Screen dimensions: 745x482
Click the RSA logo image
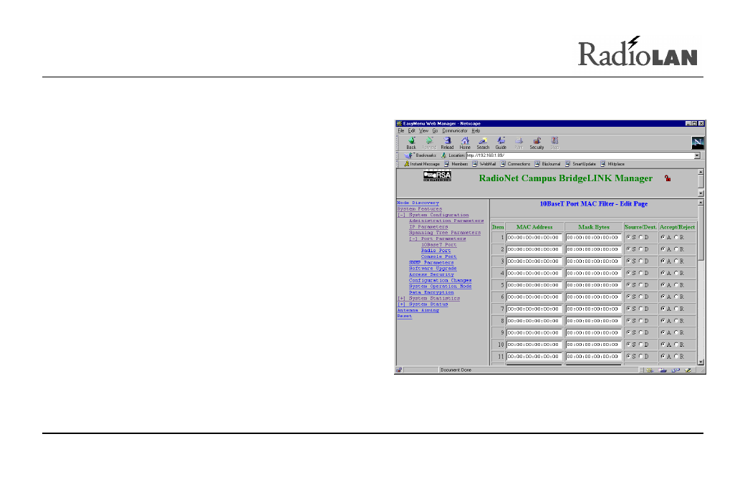437,175
